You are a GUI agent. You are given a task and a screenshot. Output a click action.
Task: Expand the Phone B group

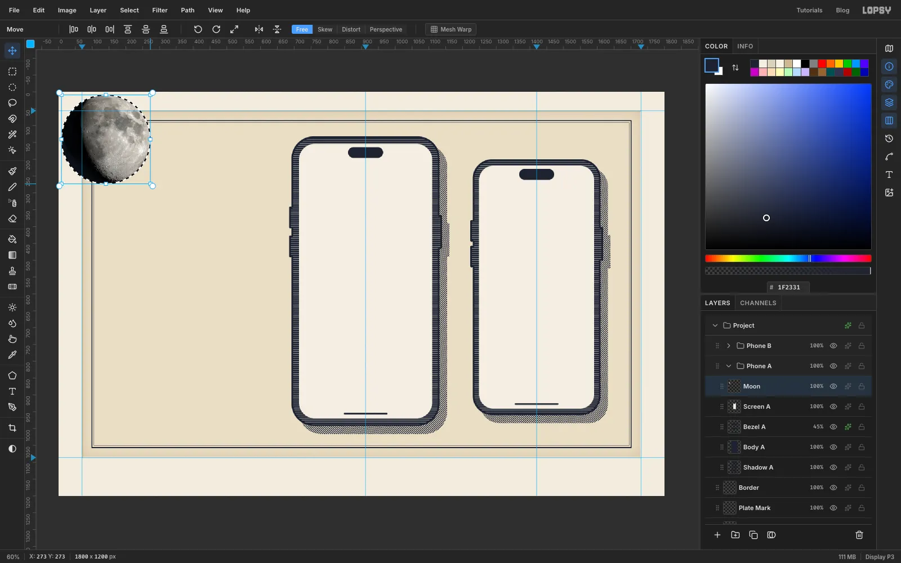point(729,346)
